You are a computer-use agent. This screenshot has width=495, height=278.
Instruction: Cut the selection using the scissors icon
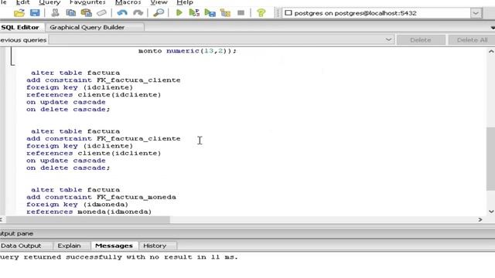click(x=55, y=13)
